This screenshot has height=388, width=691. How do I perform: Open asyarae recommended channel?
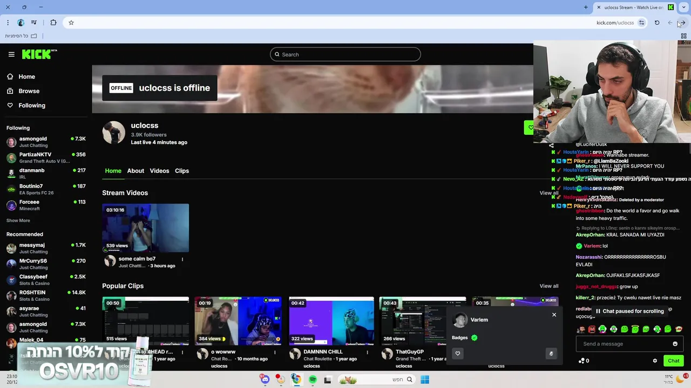tap(46, 311)
